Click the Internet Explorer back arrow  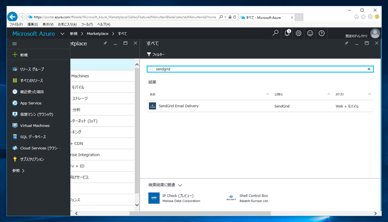click(13, 17)
